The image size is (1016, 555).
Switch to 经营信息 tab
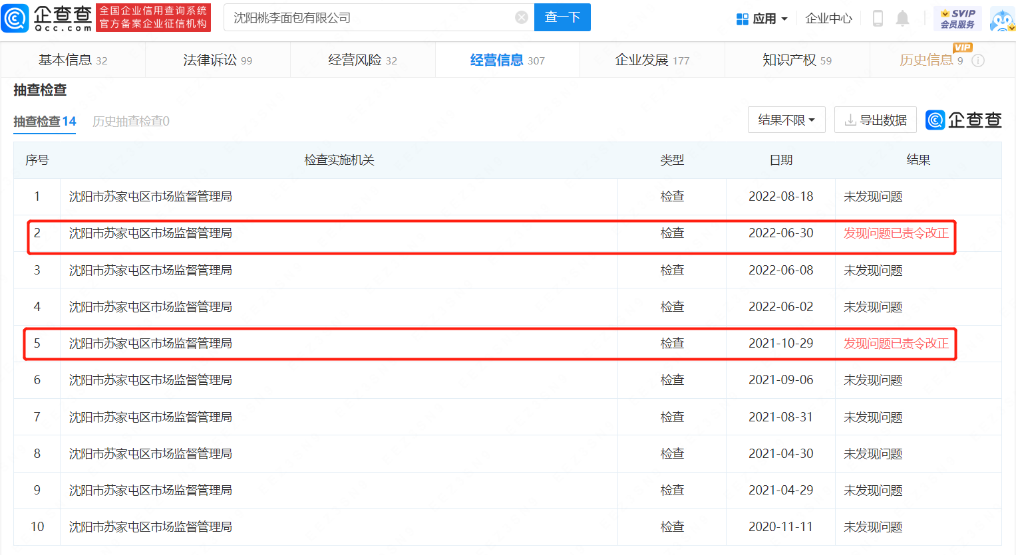[508, 60]
